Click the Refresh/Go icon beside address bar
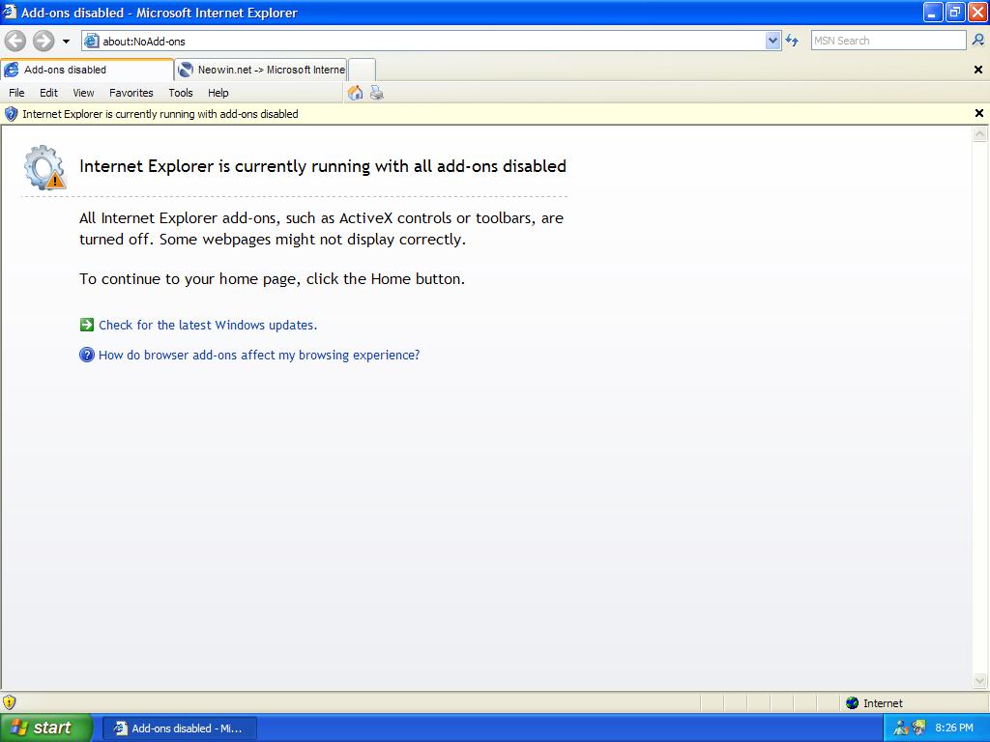The image size is (990, 742). 792,41
